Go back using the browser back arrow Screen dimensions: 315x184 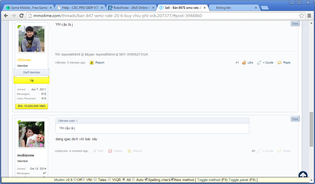(6, 16)
